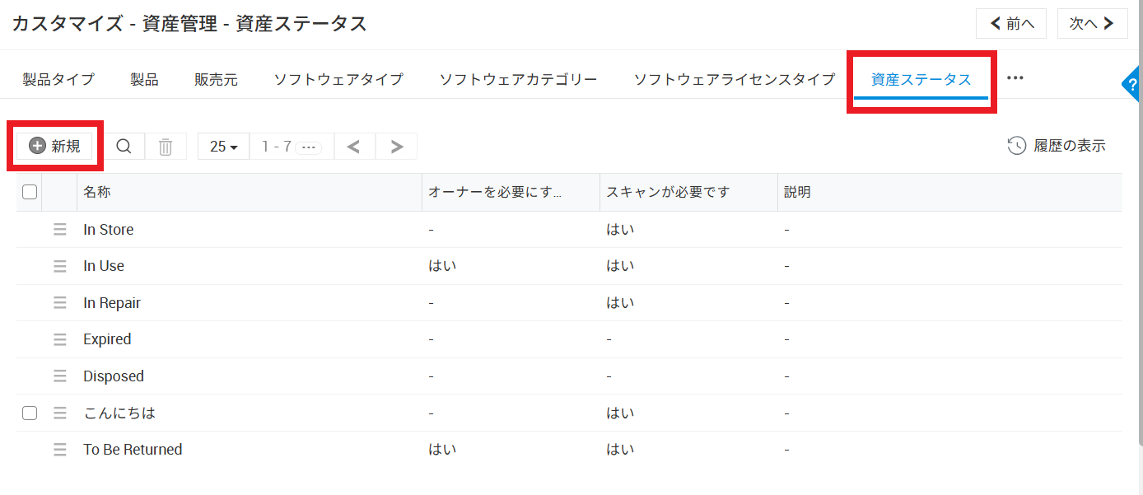Click the 新規 button
Viewport: 1143px width, 495px height.
(x=55, y=147)
